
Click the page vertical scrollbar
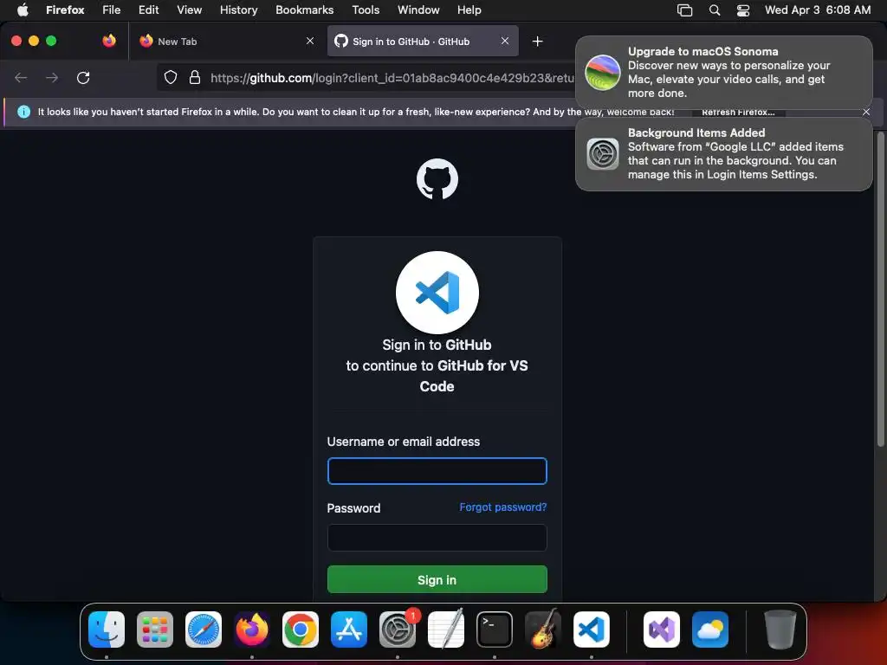(880, 289)
